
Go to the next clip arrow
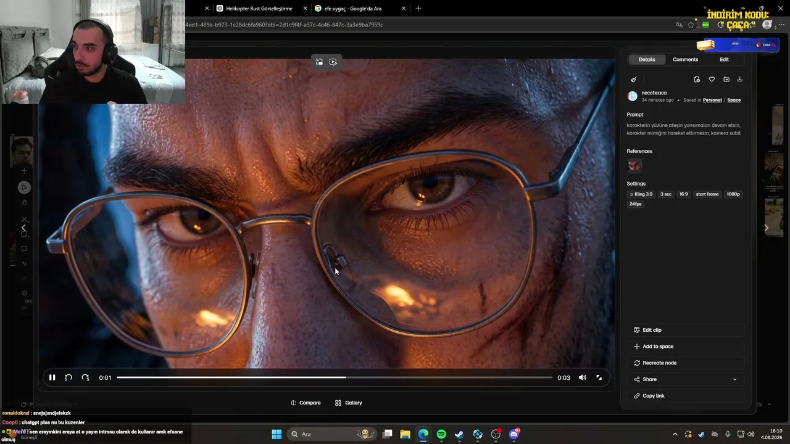(x=767, y=228)
